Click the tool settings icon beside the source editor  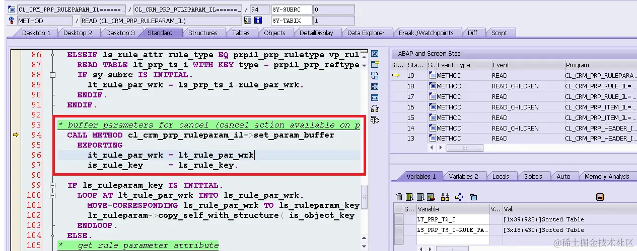[x=375, y=119]
